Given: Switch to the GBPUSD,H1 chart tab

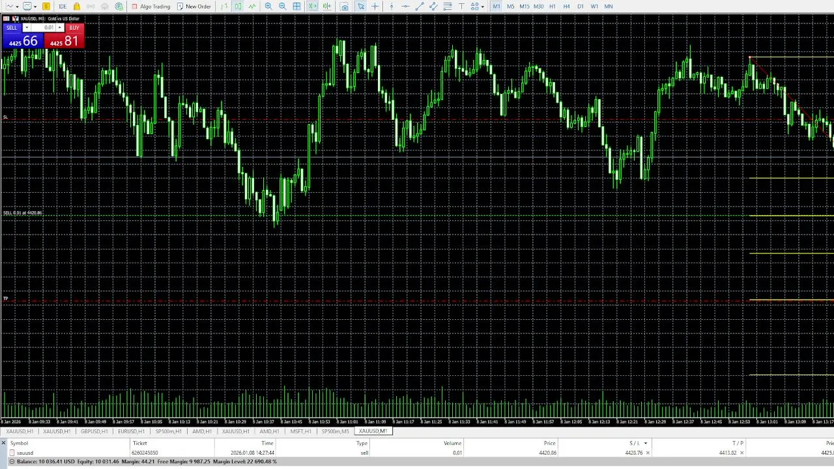Looking at the screenshot, I should (x=94, y=431).
